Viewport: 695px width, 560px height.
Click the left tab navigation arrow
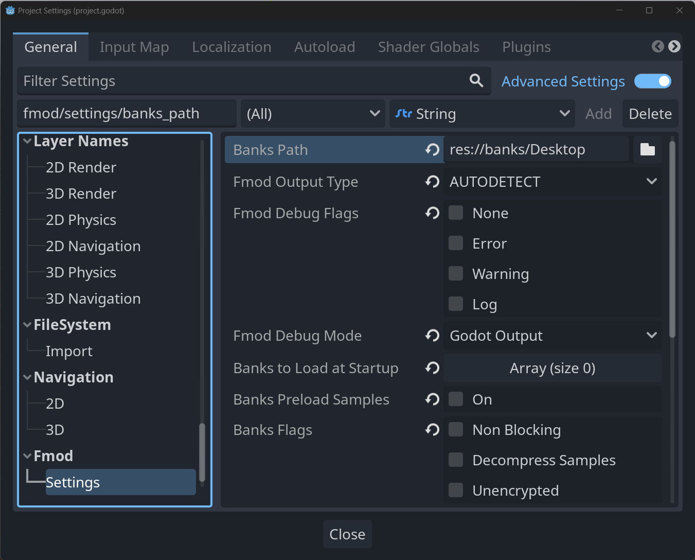(x=657, y=46)
